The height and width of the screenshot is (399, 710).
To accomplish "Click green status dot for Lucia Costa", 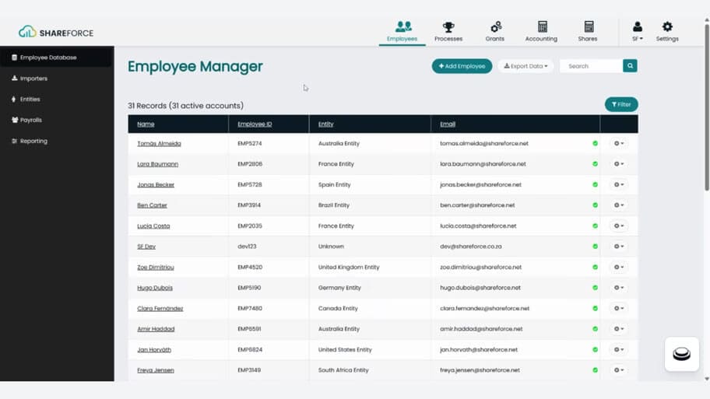I will [595, 226].
